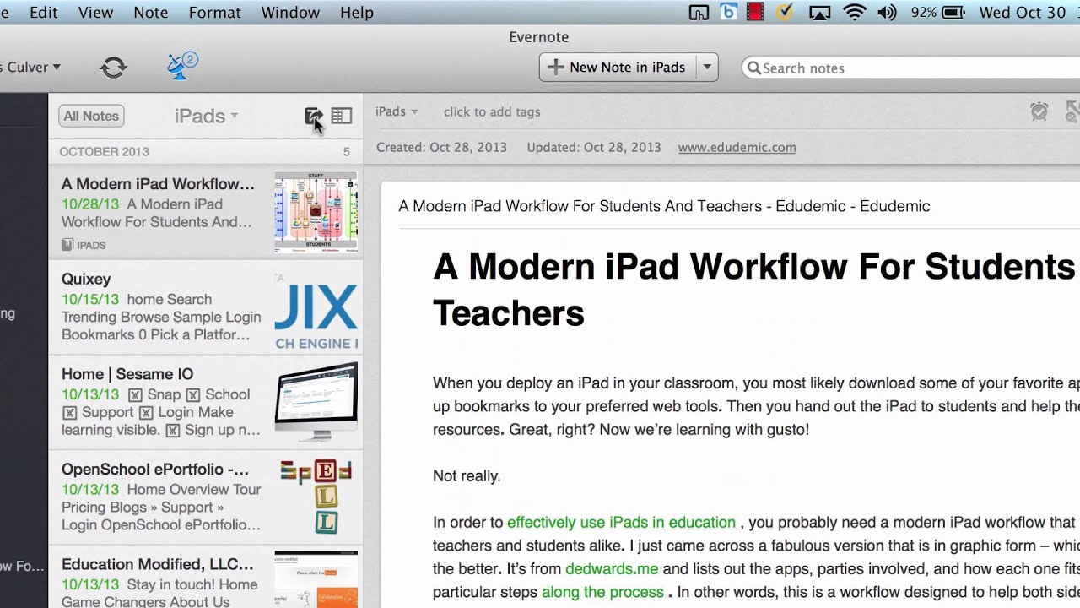Select the Education Modified, LLC note
This screenshot has width=1080, height=608.
coord(206,577)
